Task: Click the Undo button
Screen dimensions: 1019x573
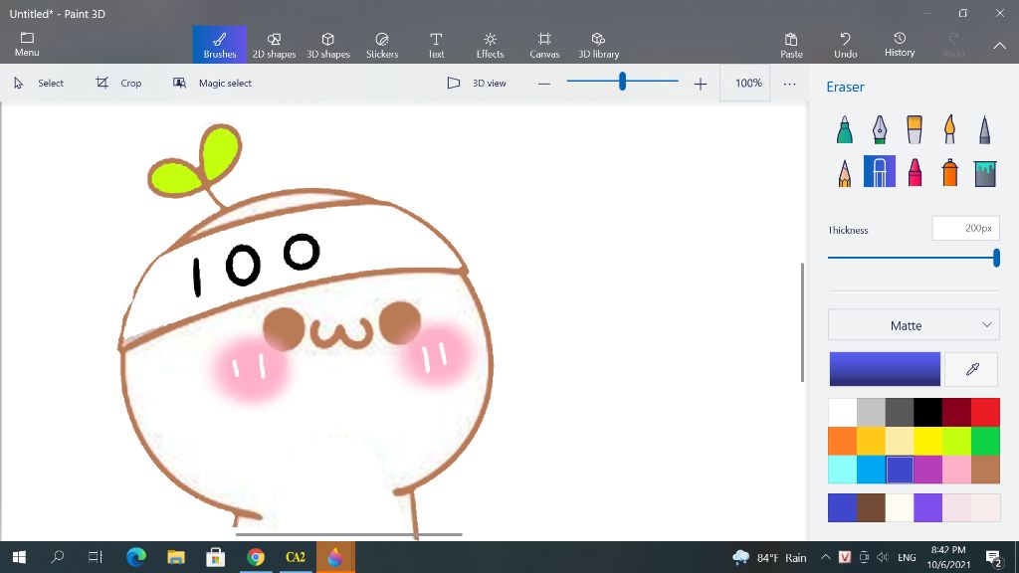Action: tap(845, 45)
